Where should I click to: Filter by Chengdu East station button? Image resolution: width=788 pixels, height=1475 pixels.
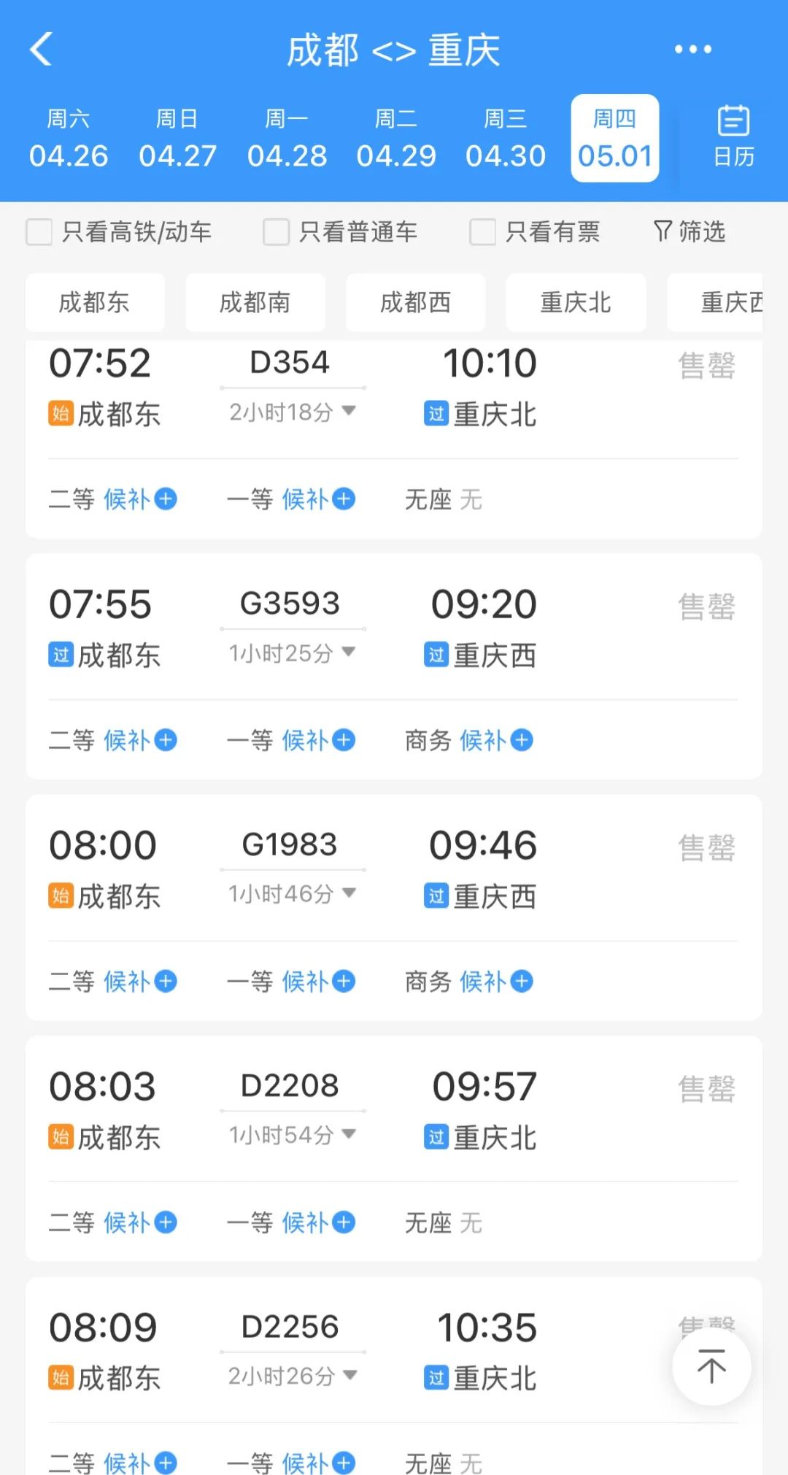pos(94,302)
